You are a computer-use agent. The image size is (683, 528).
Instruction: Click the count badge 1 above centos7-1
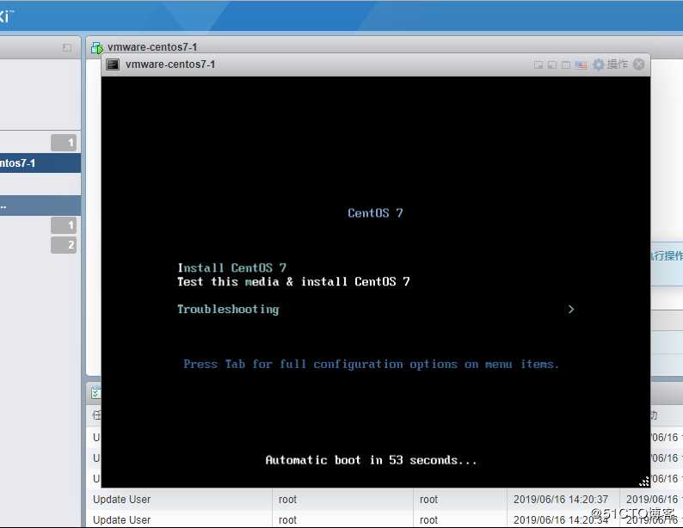[x=64, y=143]
